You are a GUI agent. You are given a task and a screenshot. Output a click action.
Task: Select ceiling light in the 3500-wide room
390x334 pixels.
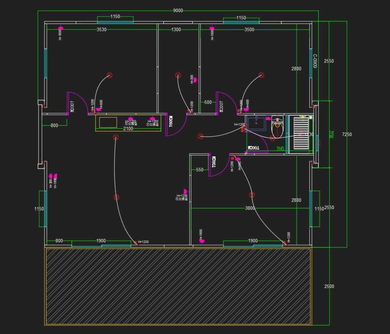tap(261, 75)
